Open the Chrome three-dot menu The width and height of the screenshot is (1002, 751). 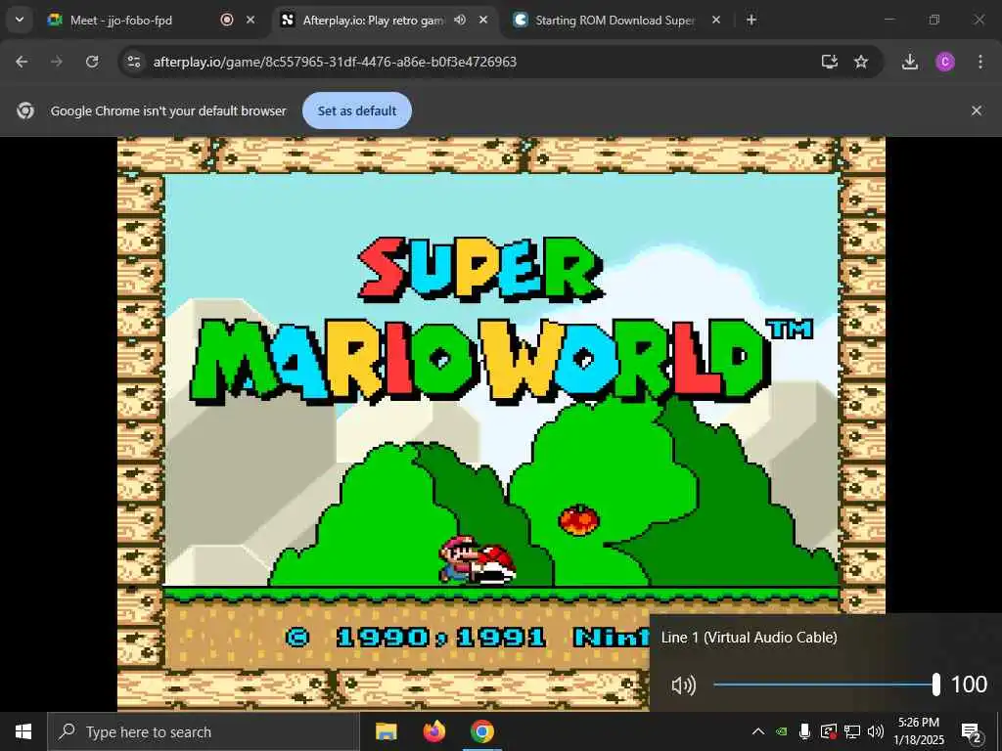980,62
